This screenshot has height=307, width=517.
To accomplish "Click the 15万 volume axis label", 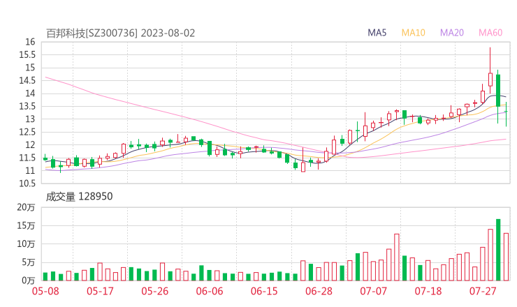I will click(26, 225).
